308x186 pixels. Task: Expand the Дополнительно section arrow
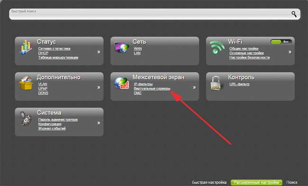coord(99,87)
